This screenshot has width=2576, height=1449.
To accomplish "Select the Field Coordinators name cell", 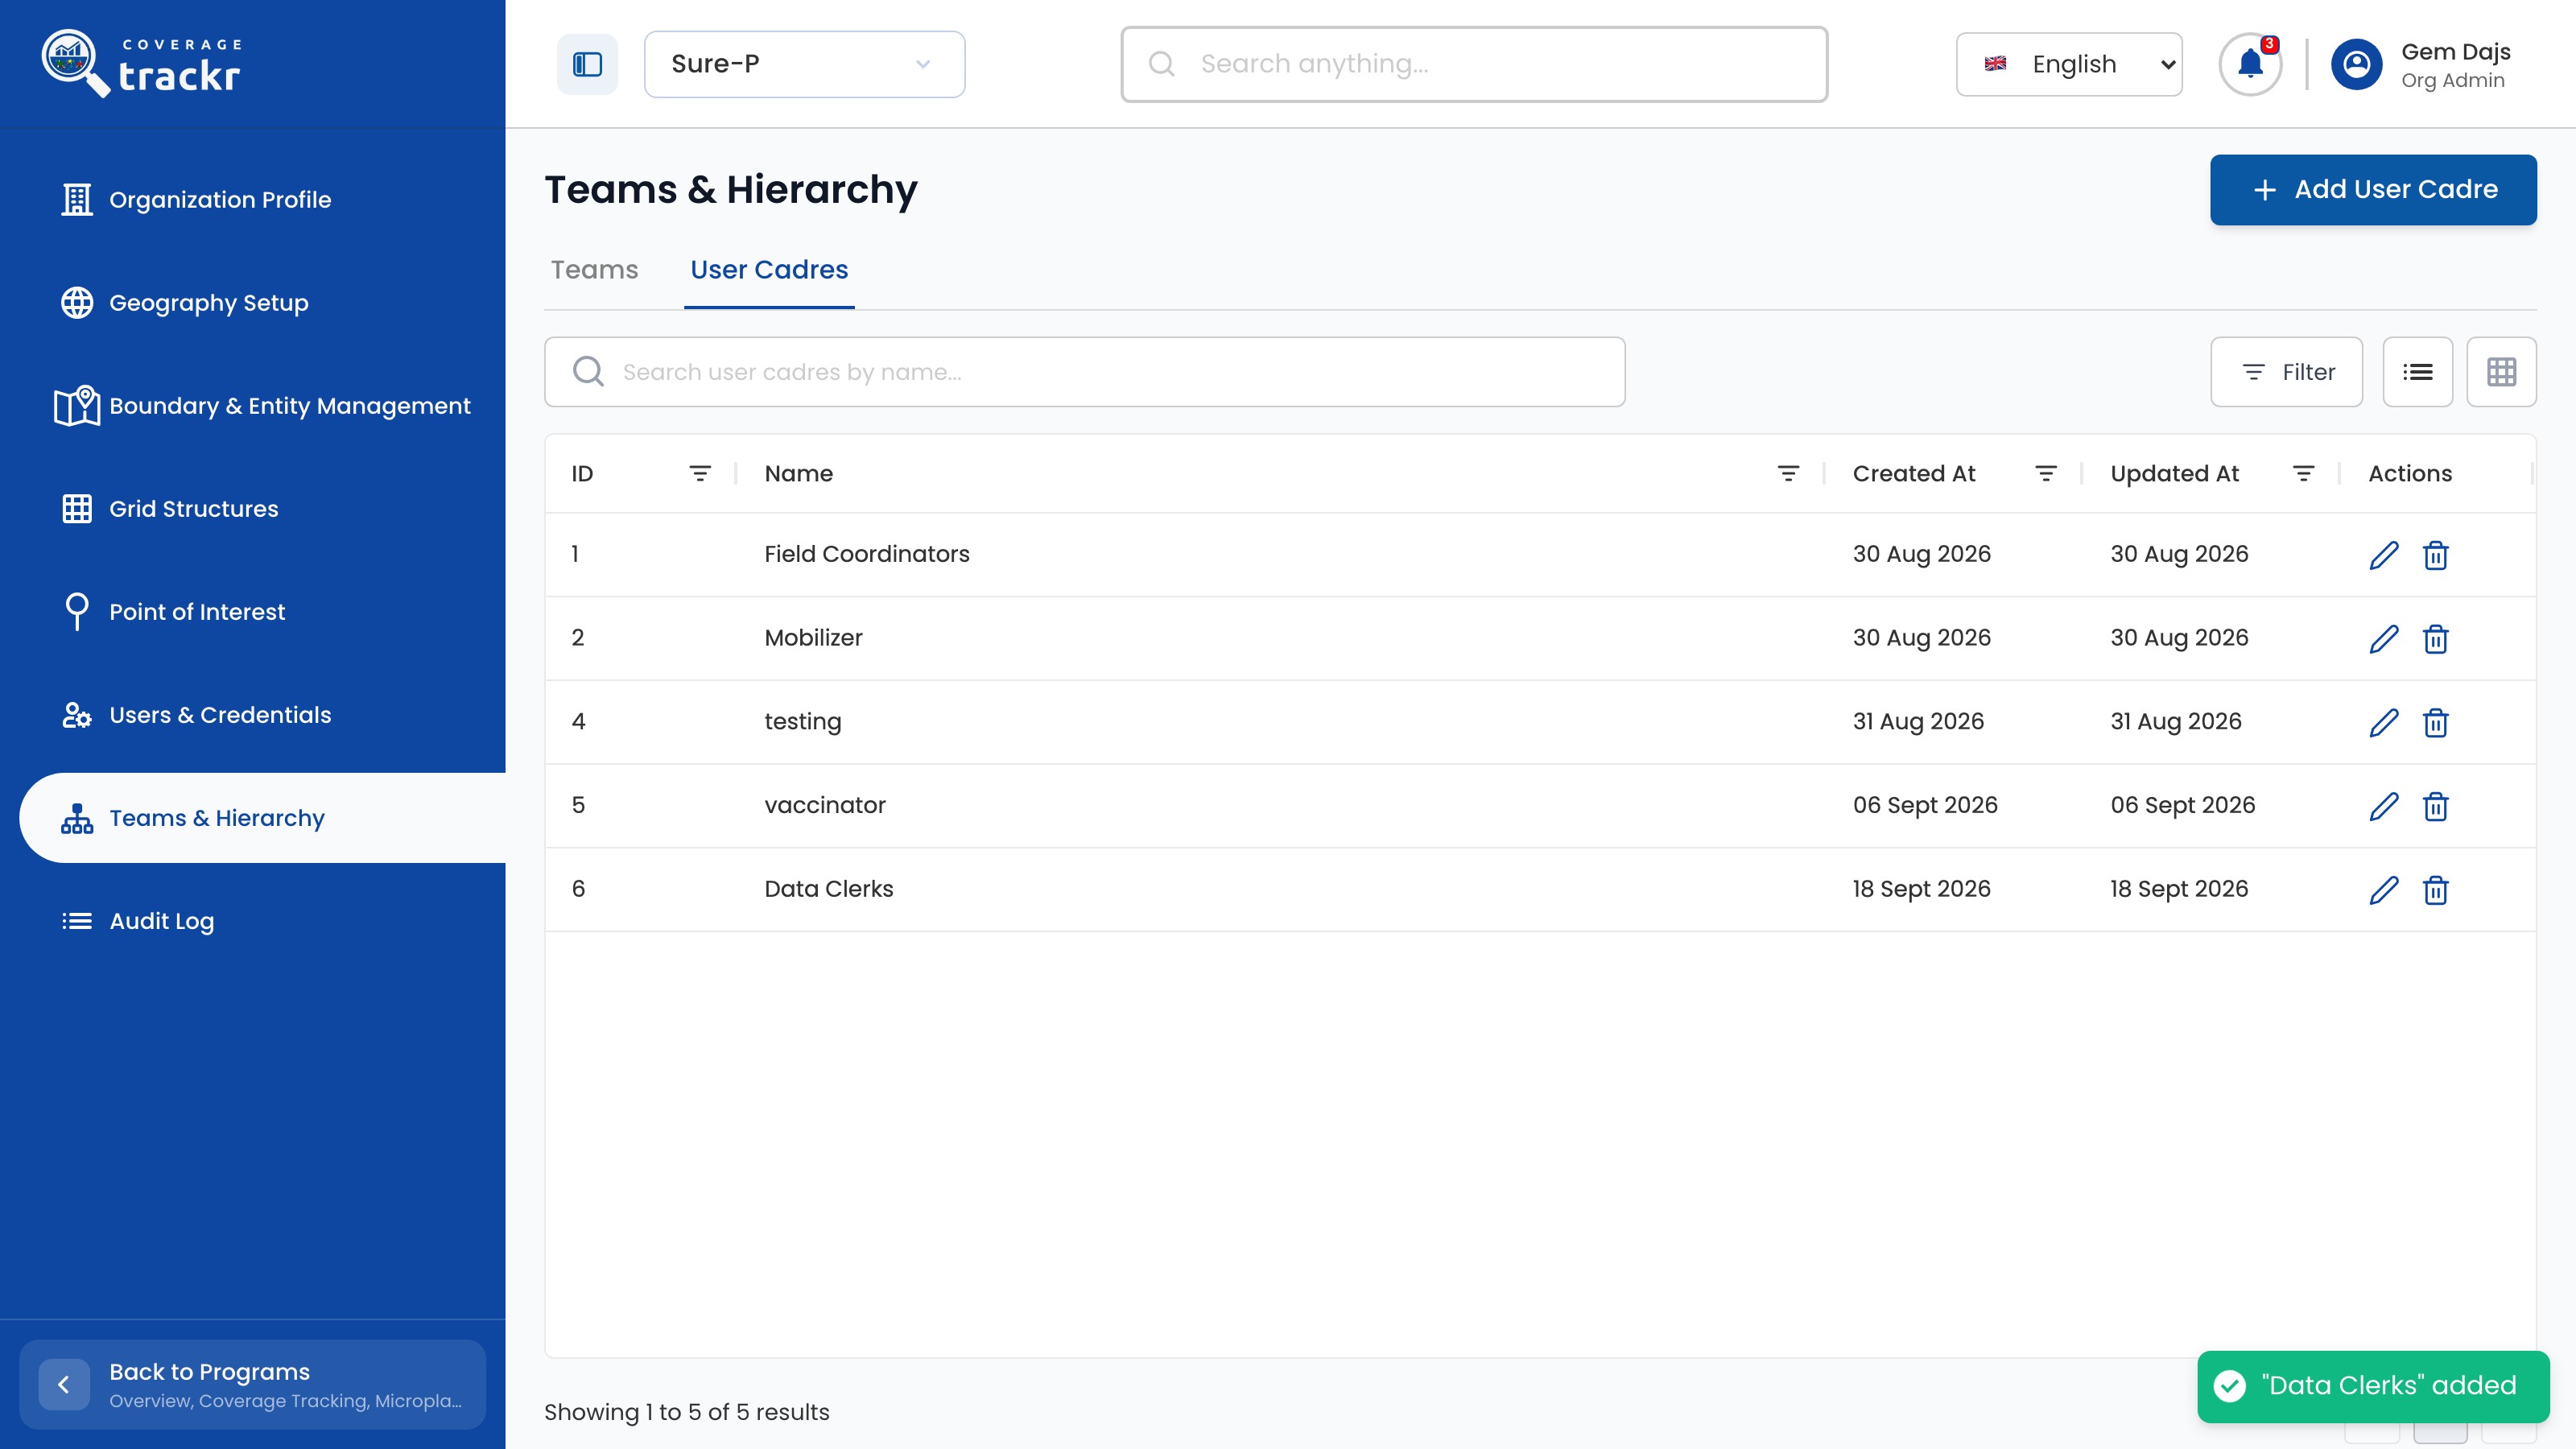I will pyautogui.click(x=867, y=554).
